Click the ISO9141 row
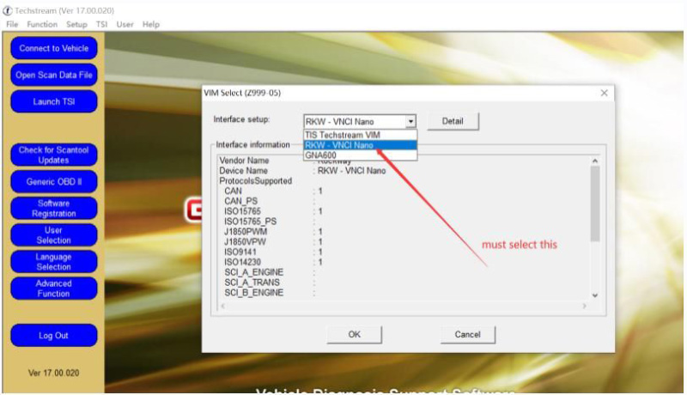This screenshot has width=687, height=395. click(273, 252)
